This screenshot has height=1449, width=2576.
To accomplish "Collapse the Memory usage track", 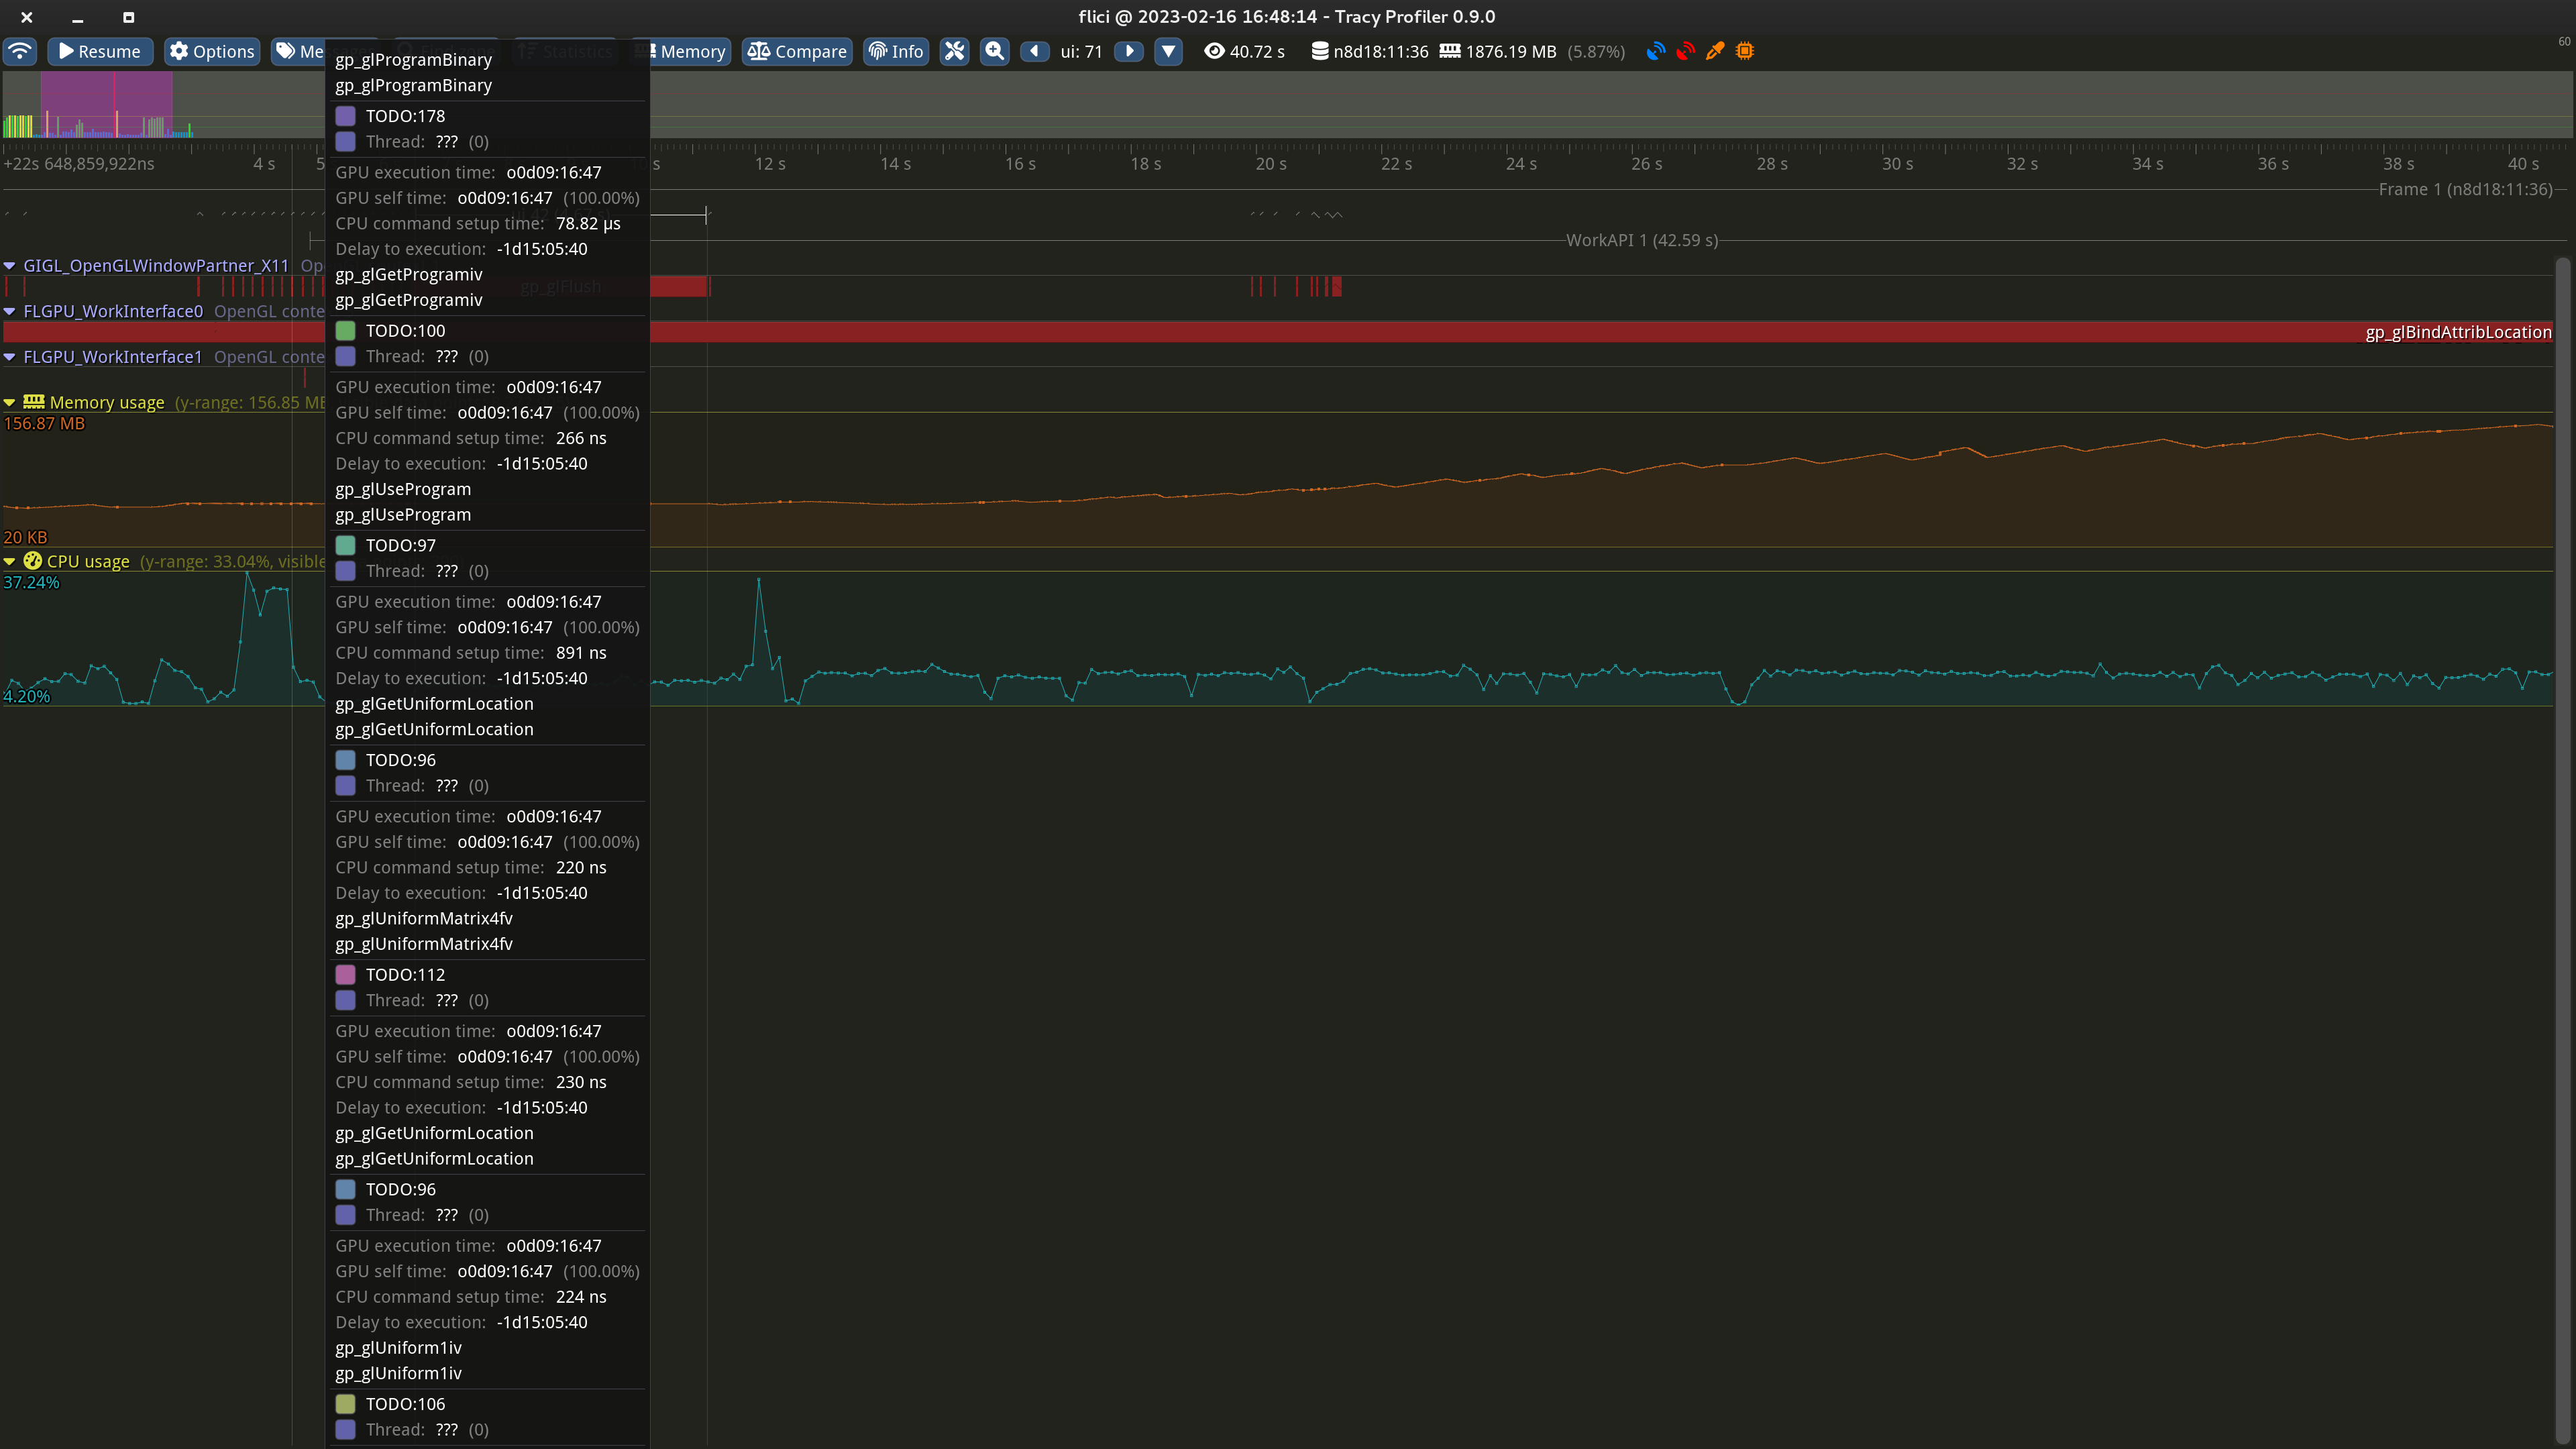I will pos(10,402).
